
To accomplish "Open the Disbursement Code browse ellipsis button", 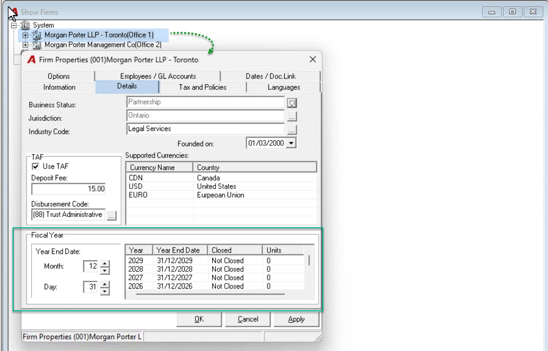I will 112,216.
